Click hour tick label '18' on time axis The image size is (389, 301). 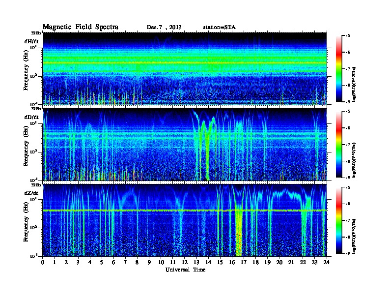[x=255, y=262]
